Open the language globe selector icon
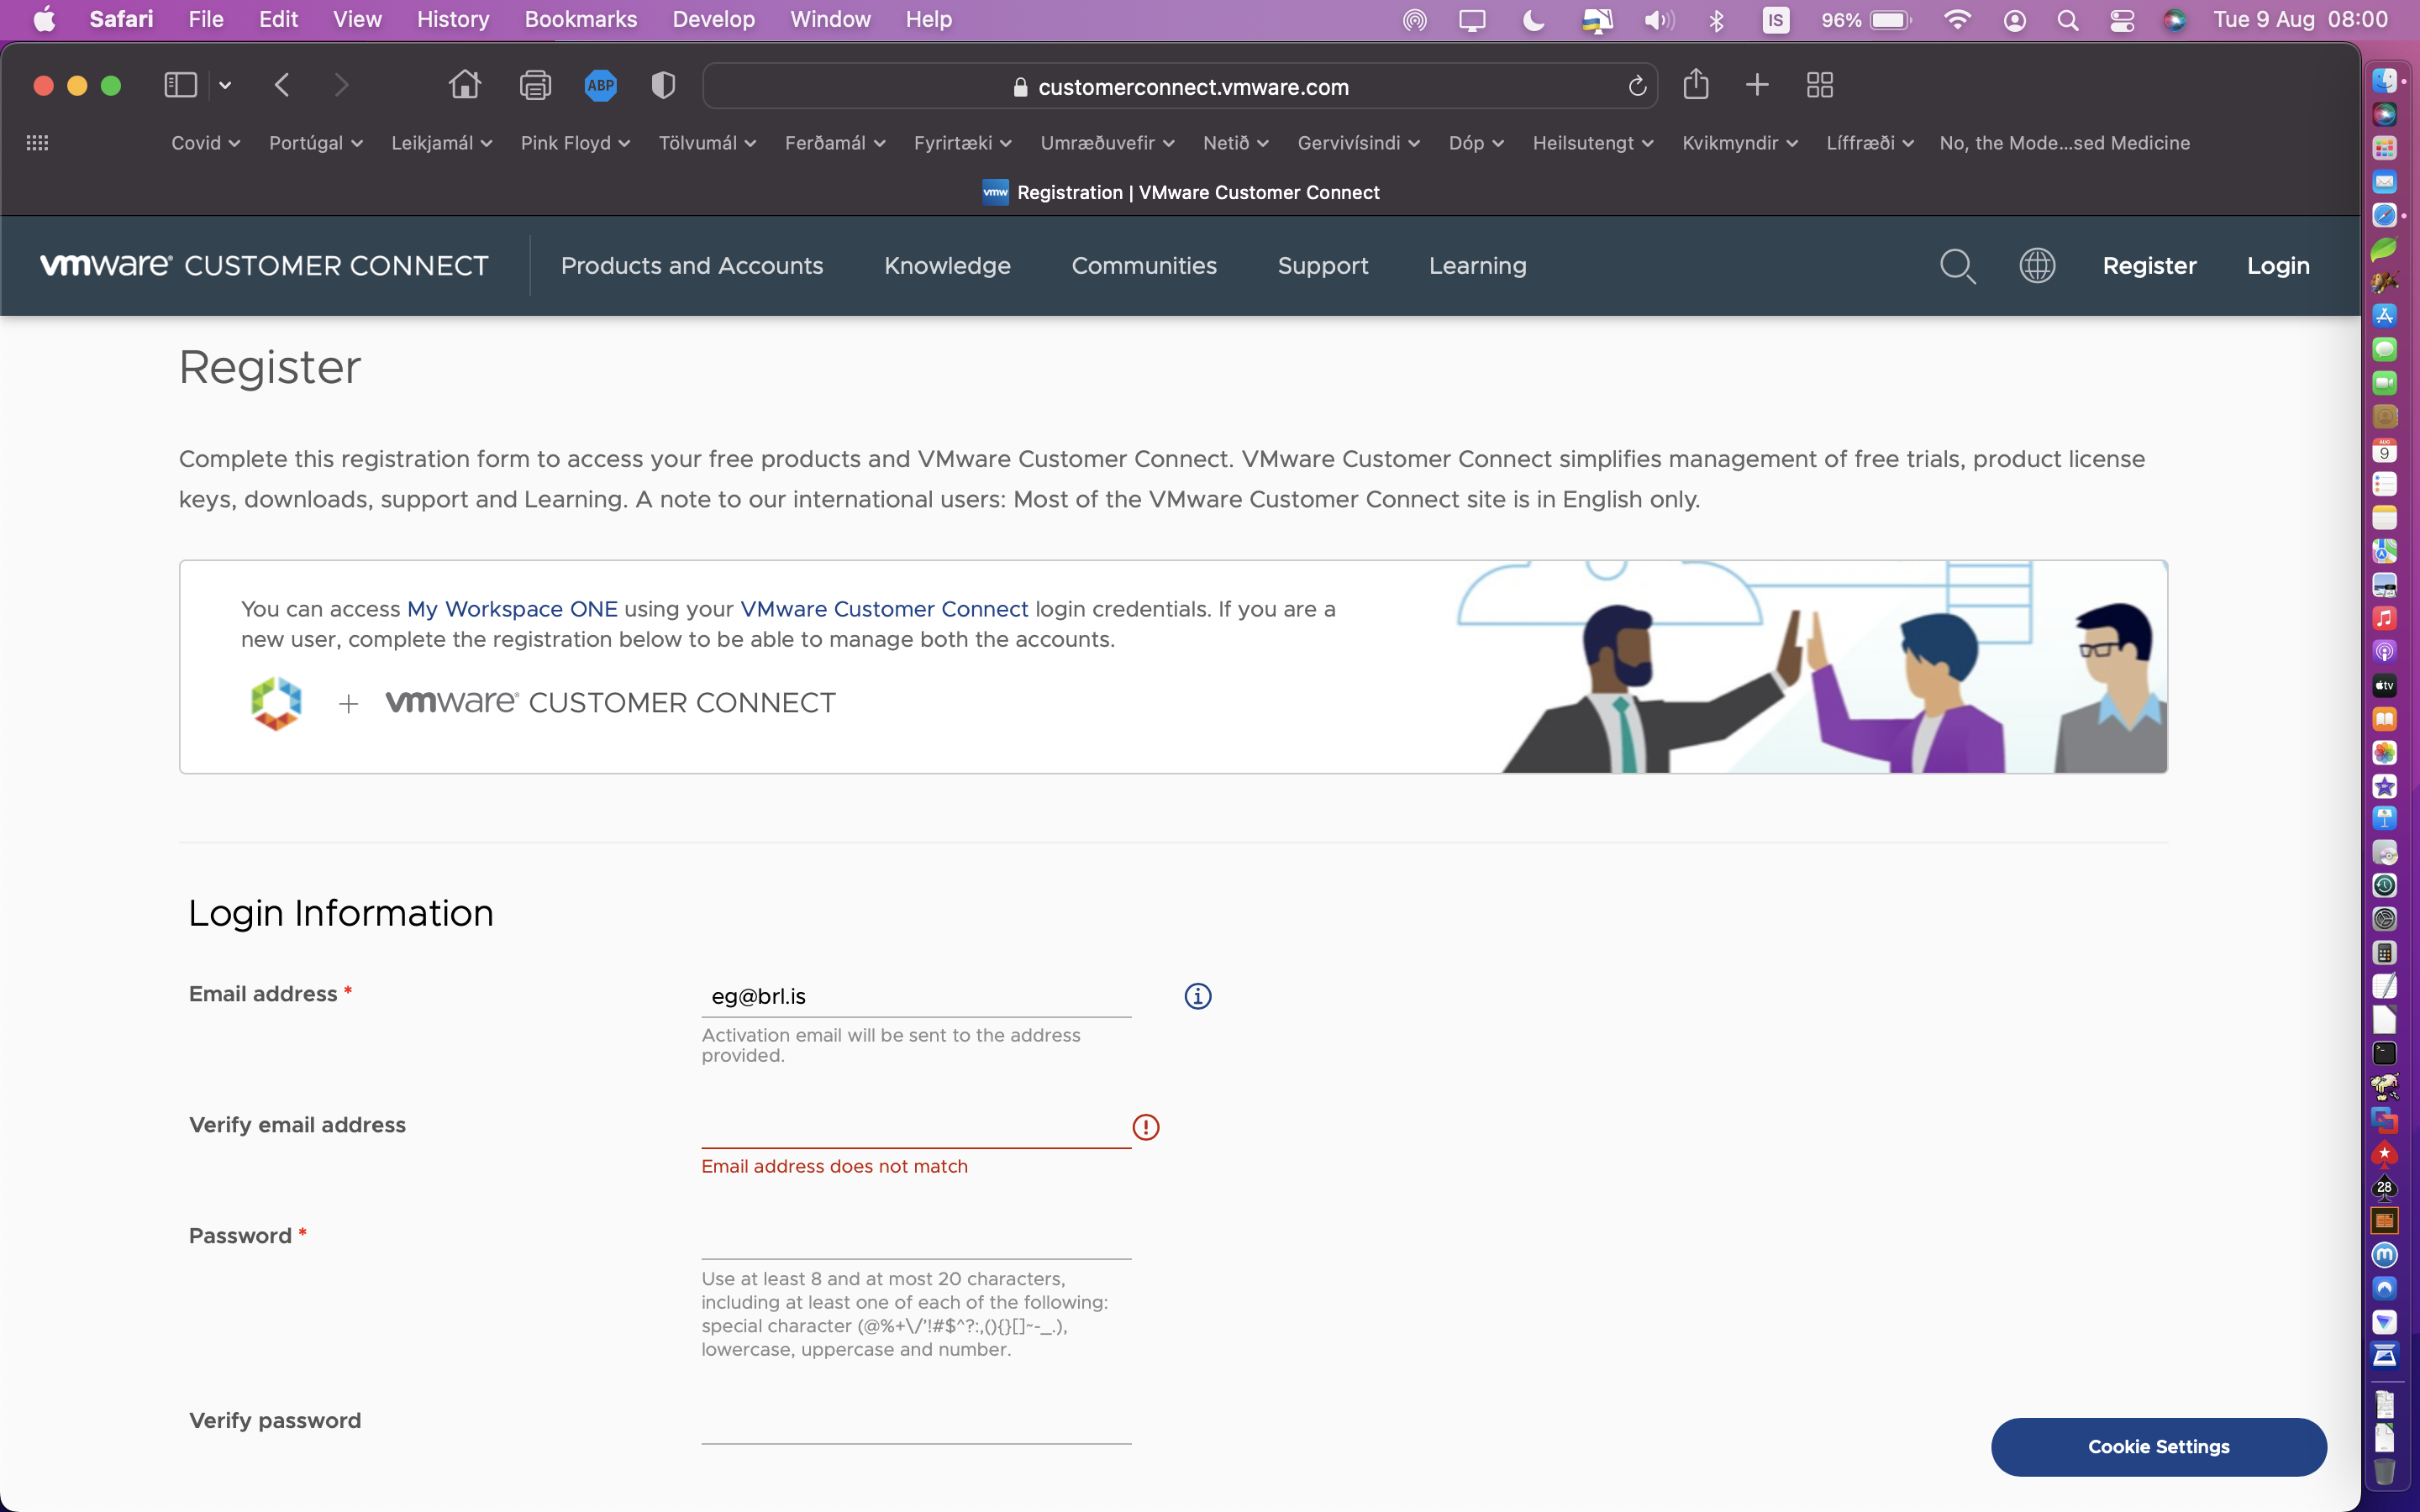 coord(2037,266)
